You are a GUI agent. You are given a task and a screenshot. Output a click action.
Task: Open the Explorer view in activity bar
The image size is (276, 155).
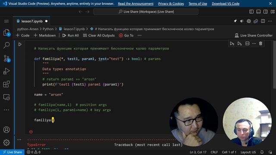tap(6, 33)
